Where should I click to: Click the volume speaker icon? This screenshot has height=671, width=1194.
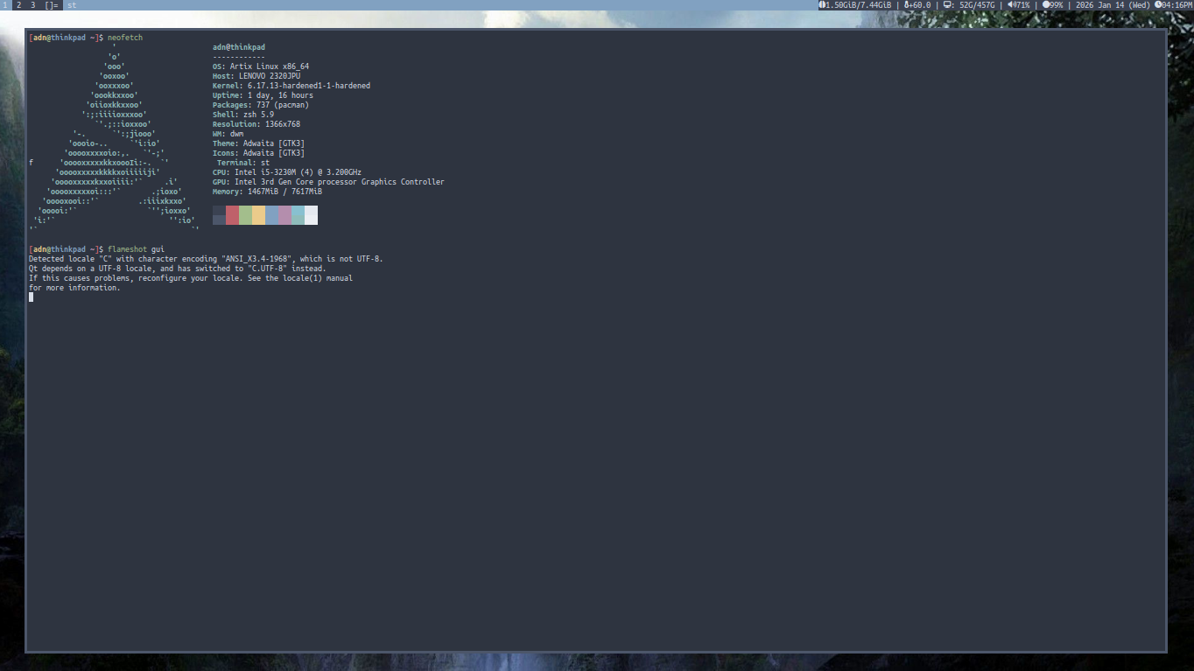pos(1010,5)
